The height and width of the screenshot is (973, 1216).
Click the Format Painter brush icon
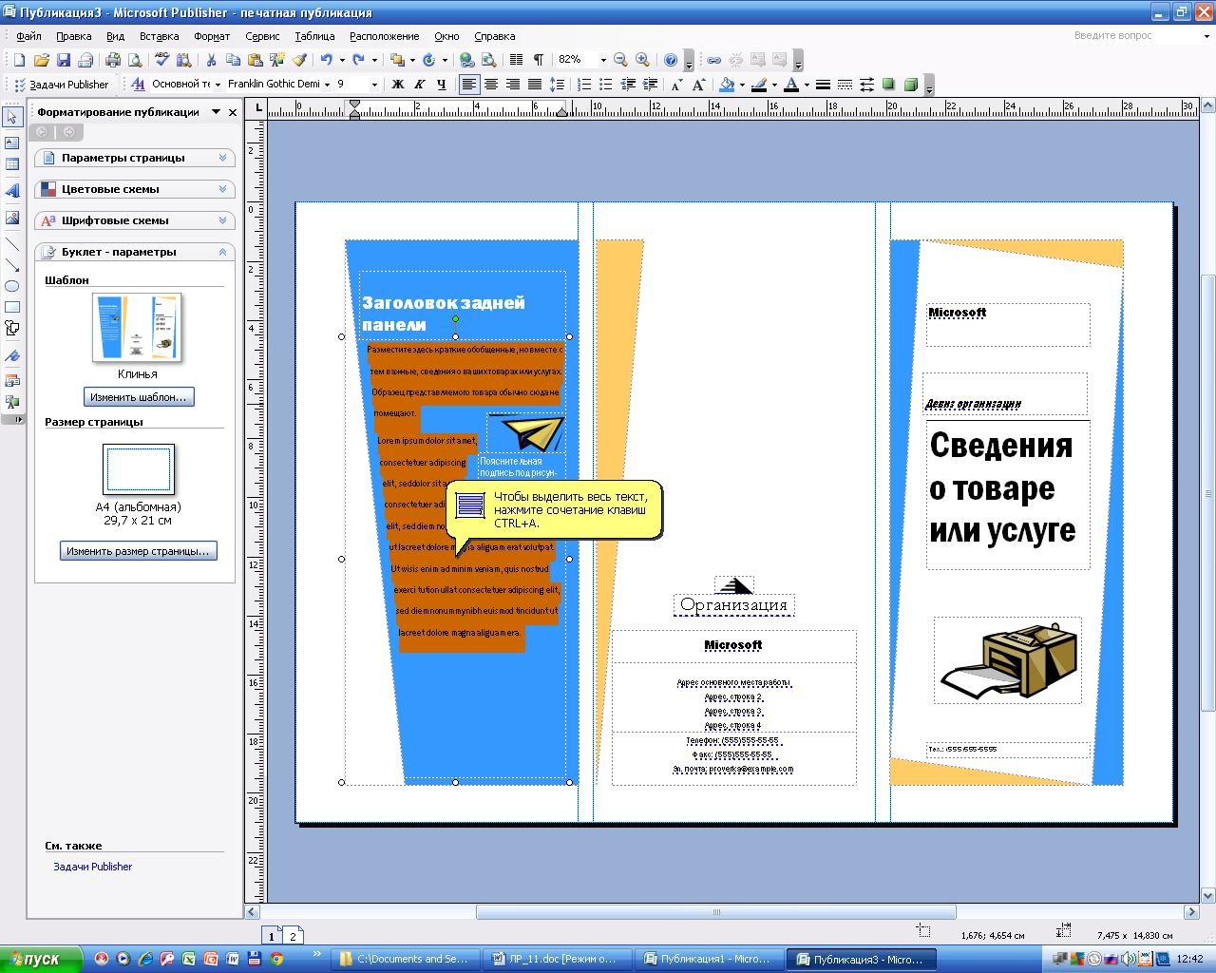299,60
